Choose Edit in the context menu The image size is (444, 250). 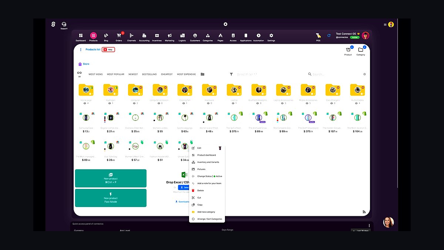coord(207,148)
